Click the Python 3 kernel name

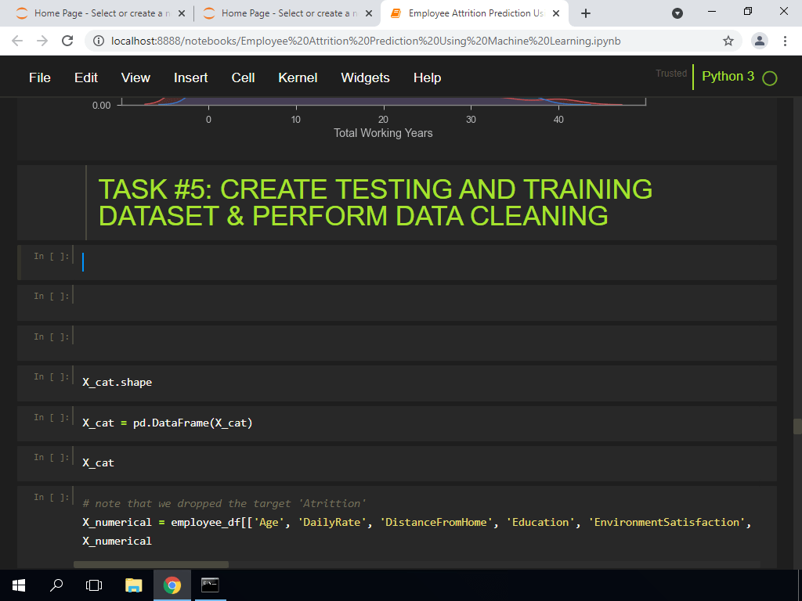(x=728, y=76)
